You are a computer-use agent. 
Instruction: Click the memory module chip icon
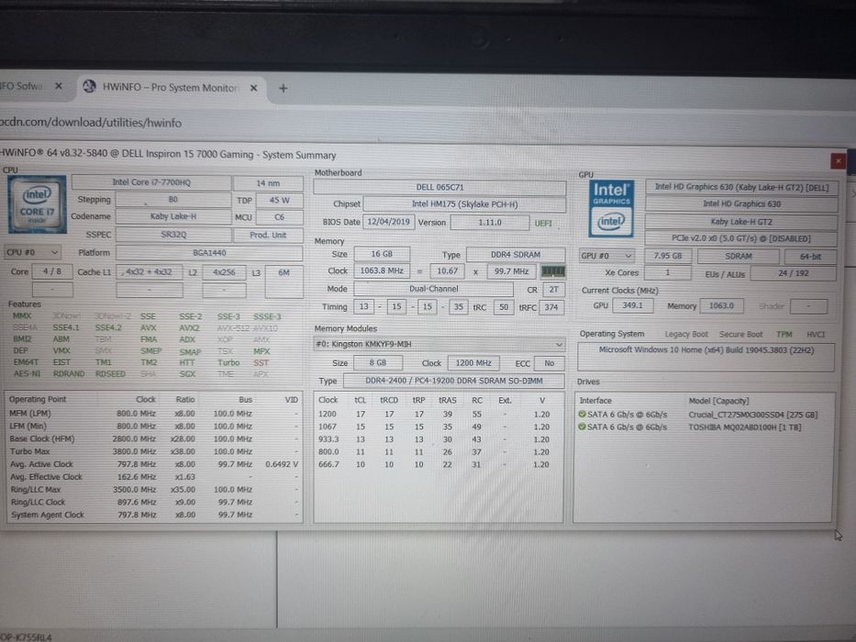(552, 271)
